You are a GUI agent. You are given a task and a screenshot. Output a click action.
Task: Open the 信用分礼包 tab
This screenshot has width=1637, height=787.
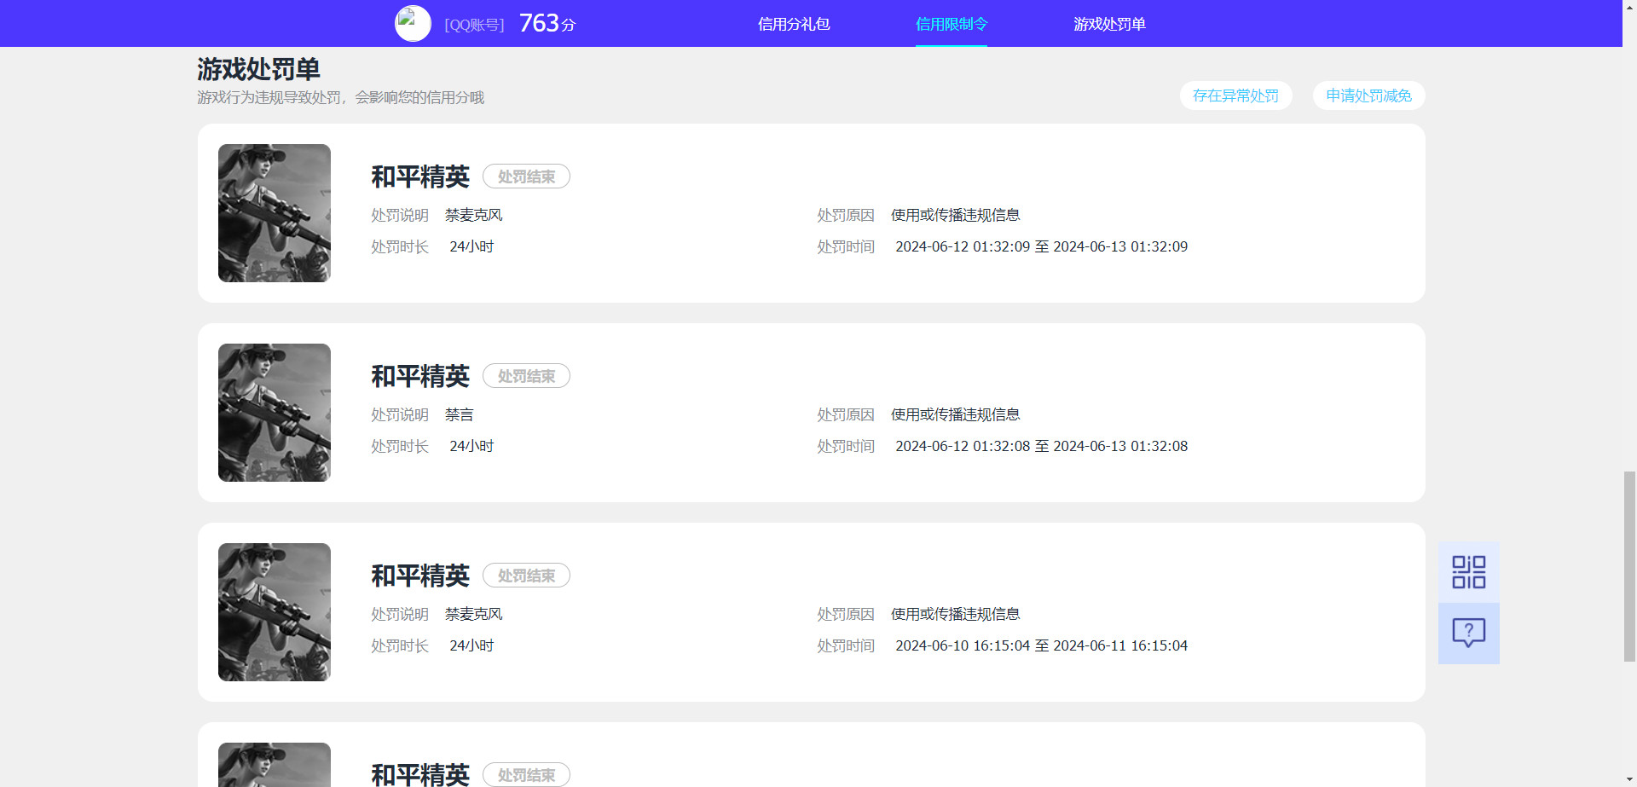794,24
